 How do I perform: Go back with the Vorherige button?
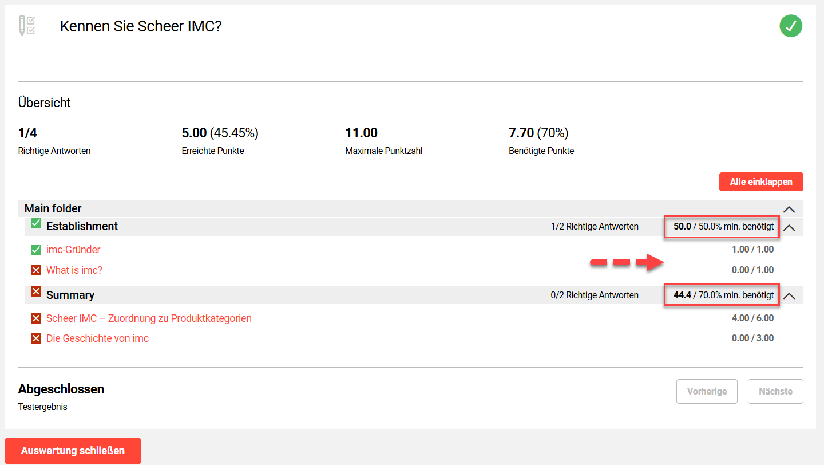(707, 392)
